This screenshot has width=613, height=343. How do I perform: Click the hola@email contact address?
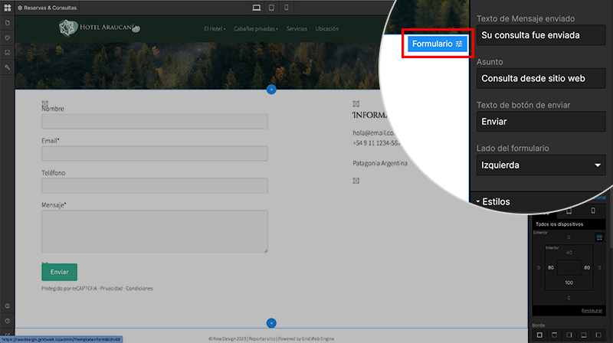pyautogui.click(x=373, y=132)
